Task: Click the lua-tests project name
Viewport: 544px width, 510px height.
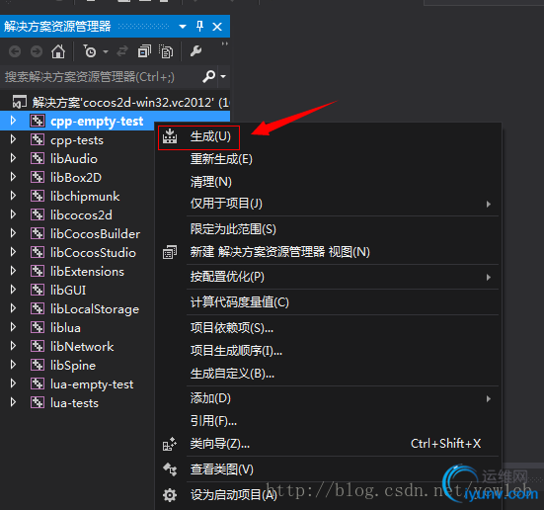Action: (74, 403)
